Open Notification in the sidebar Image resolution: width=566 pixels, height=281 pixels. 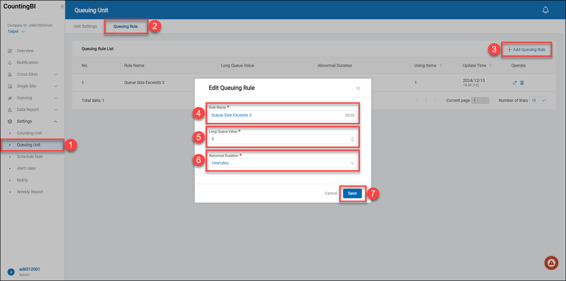[x=27, y=63]
